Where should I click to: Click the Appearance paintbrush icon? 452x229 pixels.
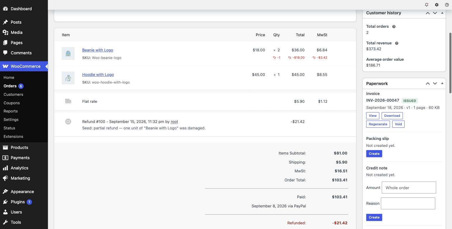(x=5, y=192)
